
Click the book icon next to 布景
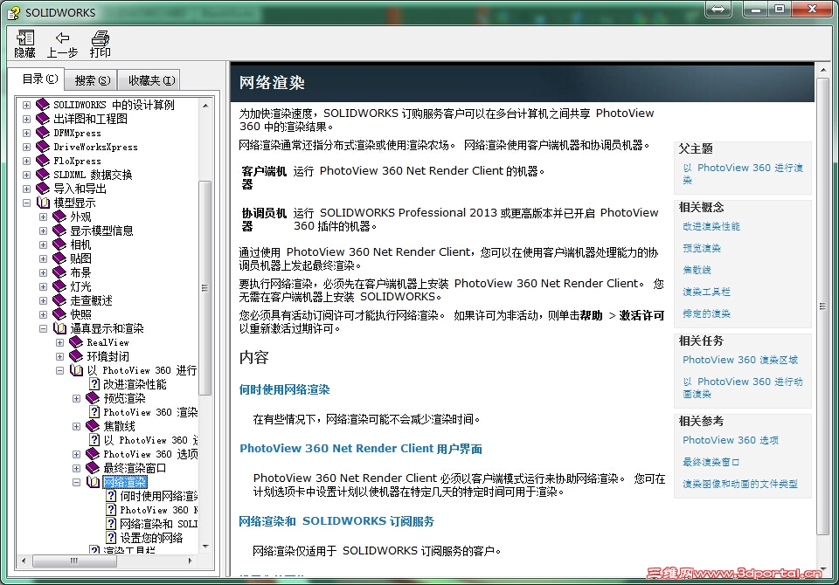(x=59, y=272)
